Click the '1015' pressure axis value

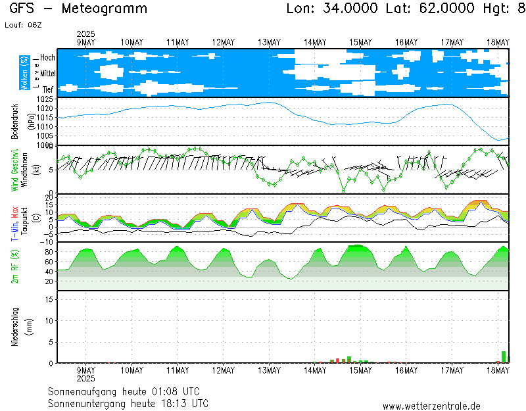(x=45, y=118)
